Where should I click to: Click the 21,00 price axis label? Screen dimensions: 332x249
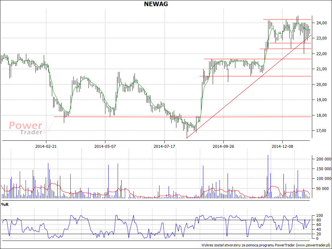[321, 69]
